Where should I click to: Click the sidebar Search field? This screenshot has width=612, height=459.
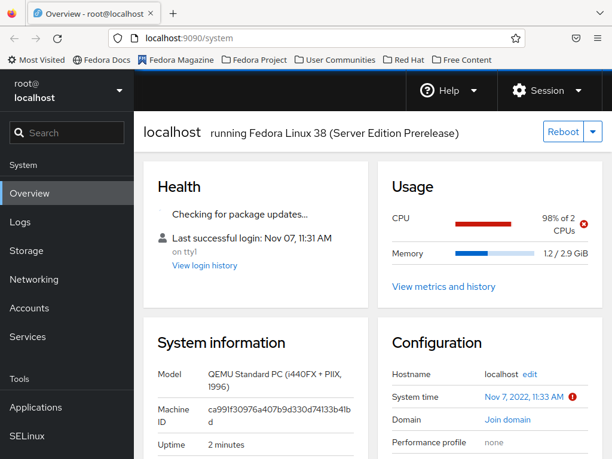(67, 133)
